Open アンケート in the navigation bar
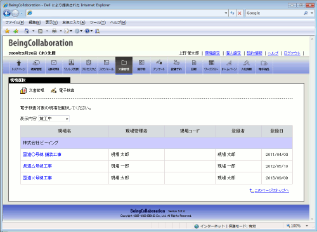Image resolution: width=317 pixels, height=232 pixels. coord(158,65)
